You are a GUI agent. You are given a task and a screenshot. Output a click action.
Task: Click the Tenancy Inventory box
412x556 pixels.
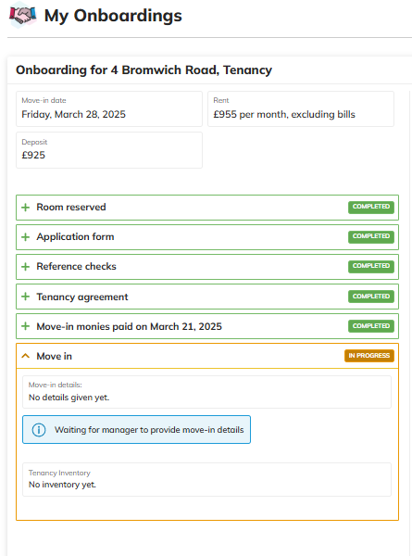coord(206,479)
